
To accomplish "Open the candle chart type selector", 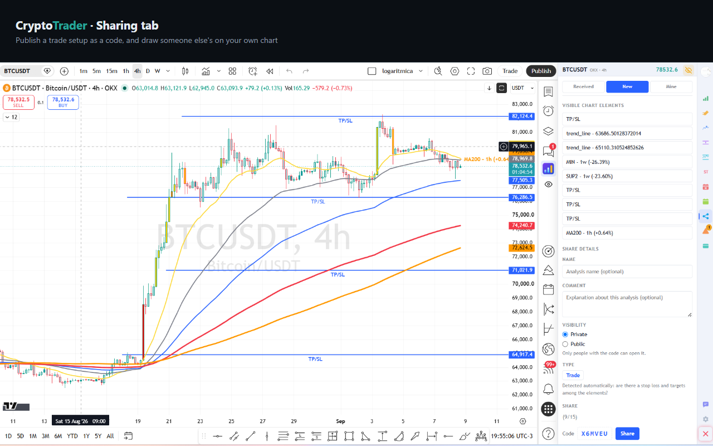I will click(185, 71).
